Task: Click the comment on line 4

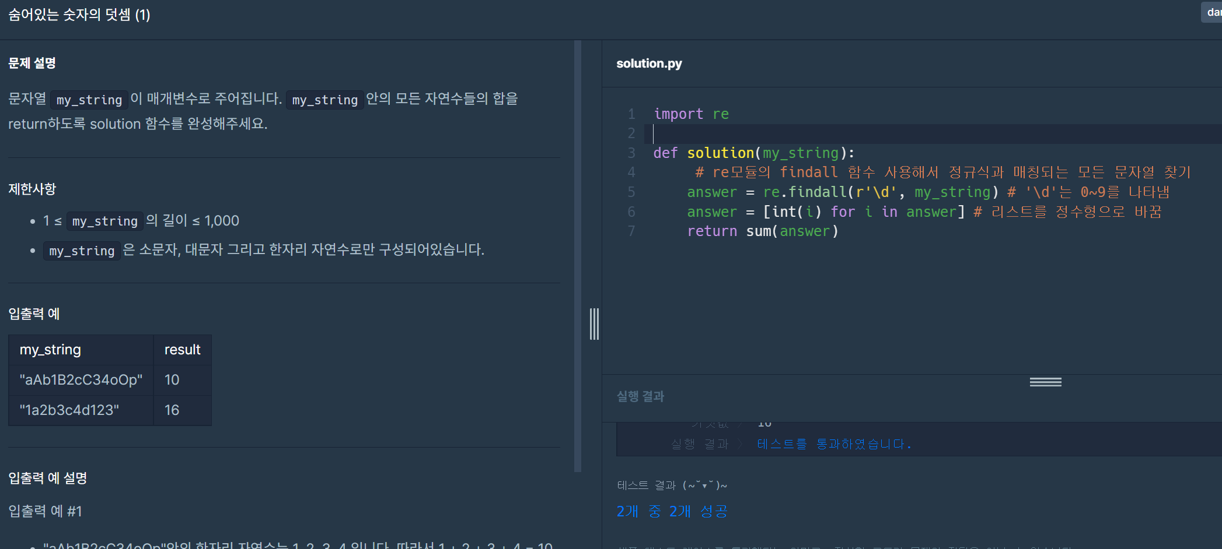Action: tap(942, 172)
